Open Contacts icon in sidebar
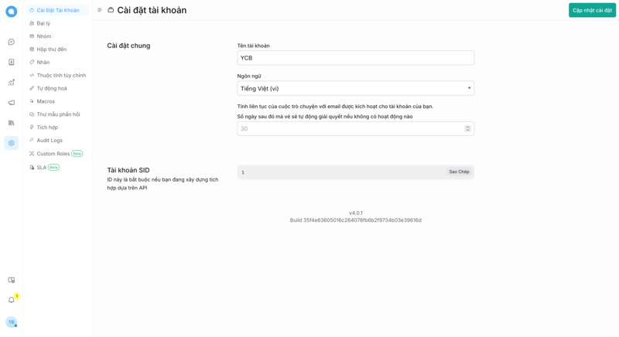619x337 pixels. pos(11,62)
